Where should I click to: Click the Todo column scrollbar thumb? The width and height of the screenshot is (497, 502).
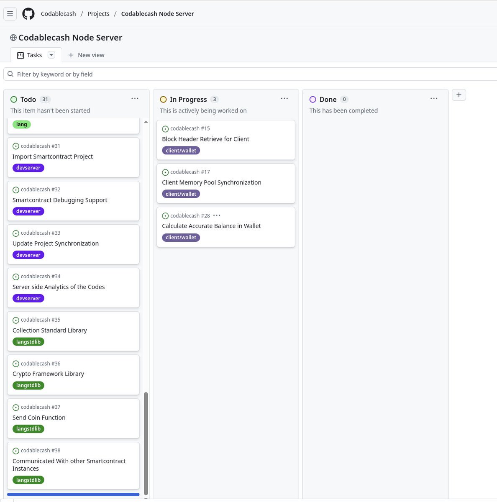click(146, 443)
